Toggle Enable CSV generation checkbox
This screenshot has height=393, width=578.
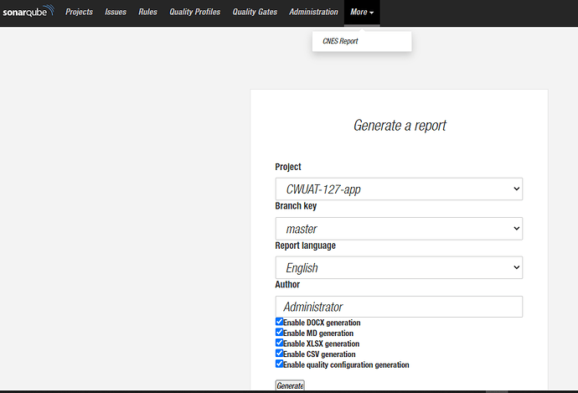pos(280,354)
